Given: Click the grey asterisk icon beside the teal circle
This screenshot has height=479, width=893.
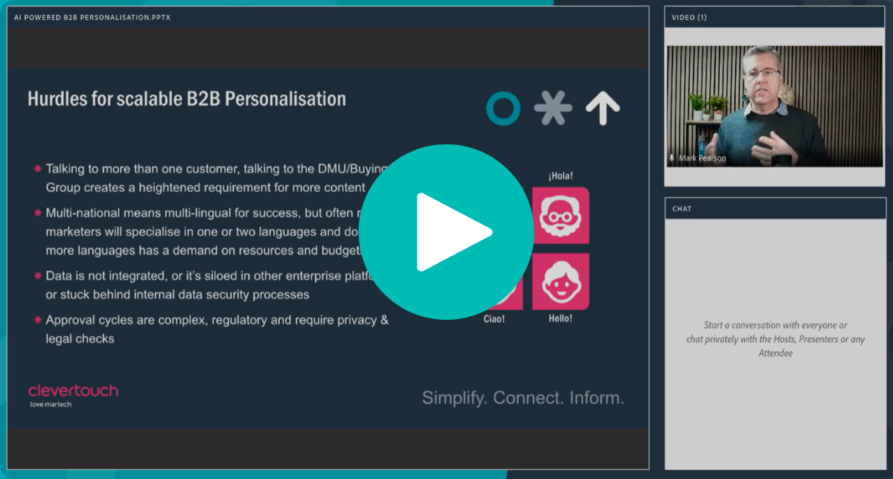Looking at the screenshot, I should point(553,109).
